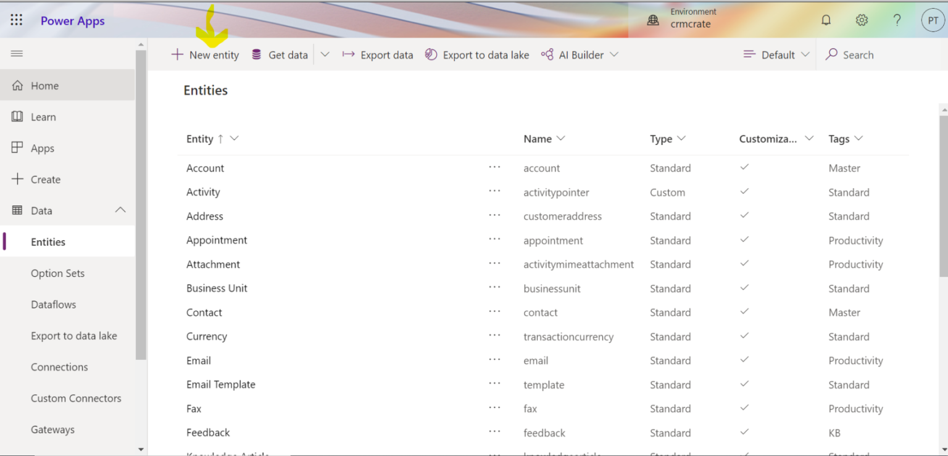Go to Dataflows in the sidebar
Viewport: 948px width, 456px height.
pos(53,304)
